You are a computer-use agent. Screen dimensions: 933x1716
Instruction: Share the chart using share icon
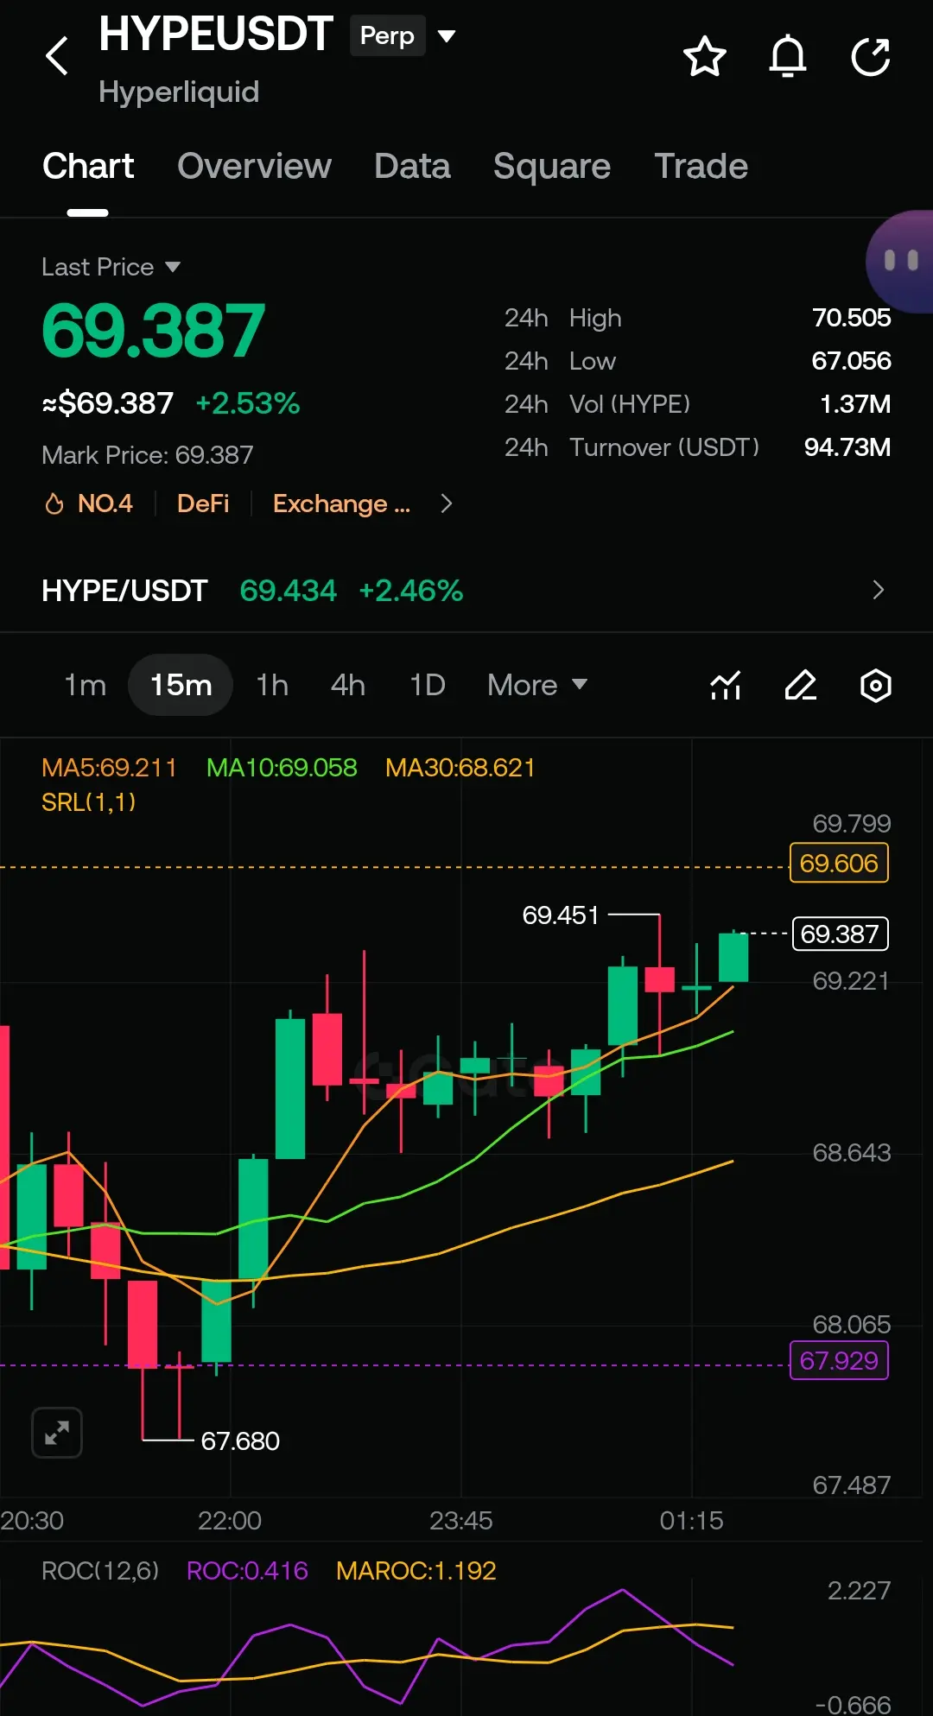click(871, 57)
